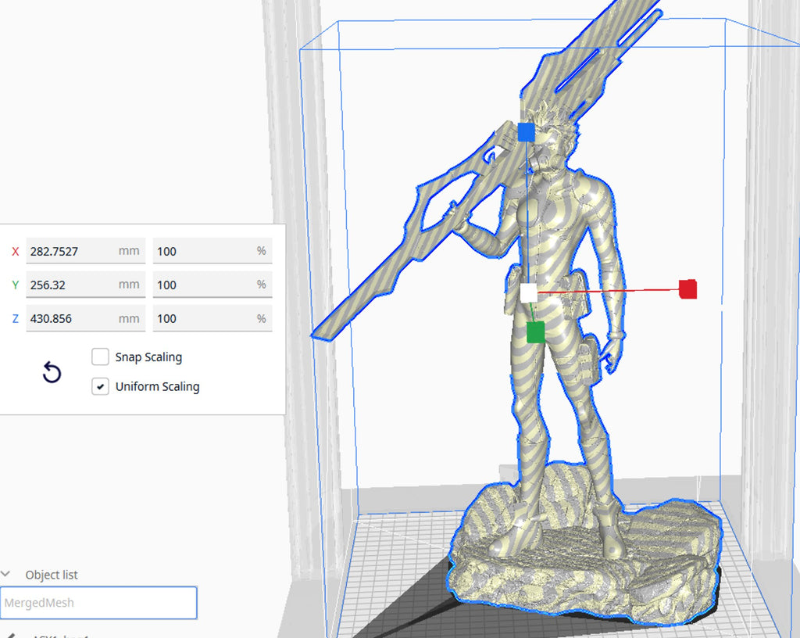
Task: Click the 'Object list' heading text
Action: click(52, 575)
